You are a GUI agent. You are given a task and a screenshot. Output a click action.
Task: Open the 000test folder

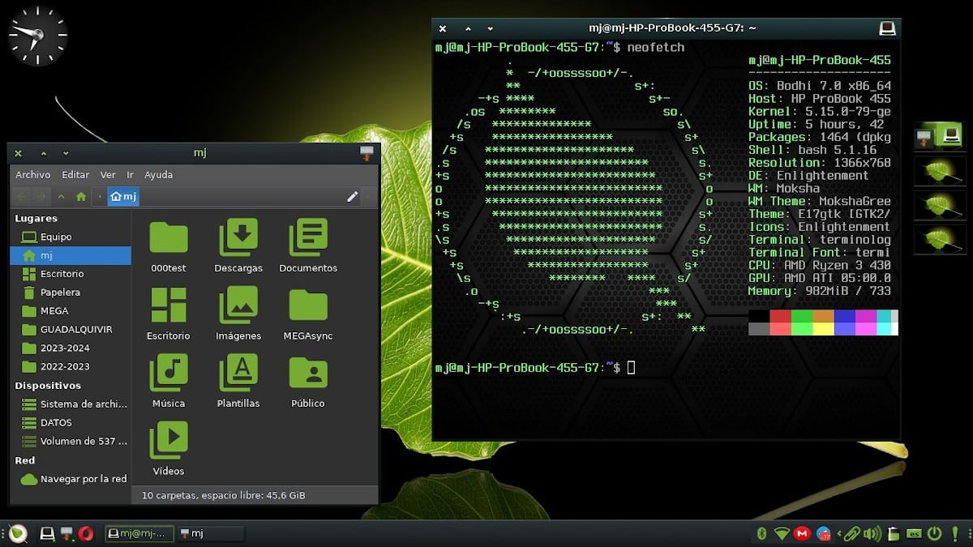click(169, 237)
